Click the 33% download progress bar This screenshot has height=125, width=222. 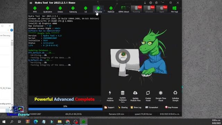point(66,108)
